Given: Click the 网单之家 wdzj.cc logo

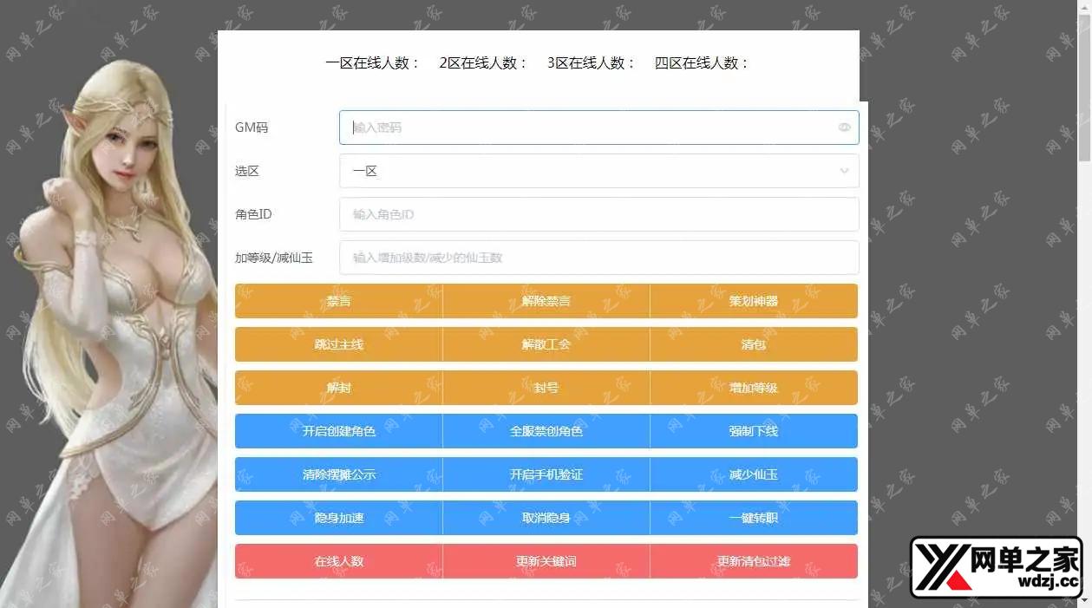Looking at the screenshot, I should pos(996,567).
